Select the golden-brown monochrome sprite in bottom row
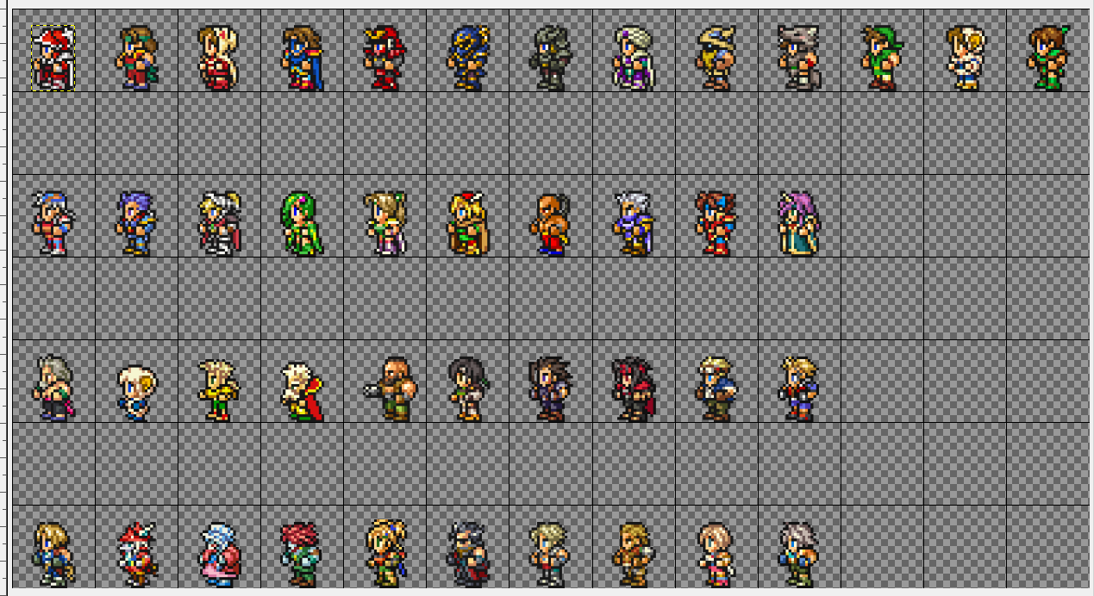Screen dimensions: 1094x596 [633, 555]
